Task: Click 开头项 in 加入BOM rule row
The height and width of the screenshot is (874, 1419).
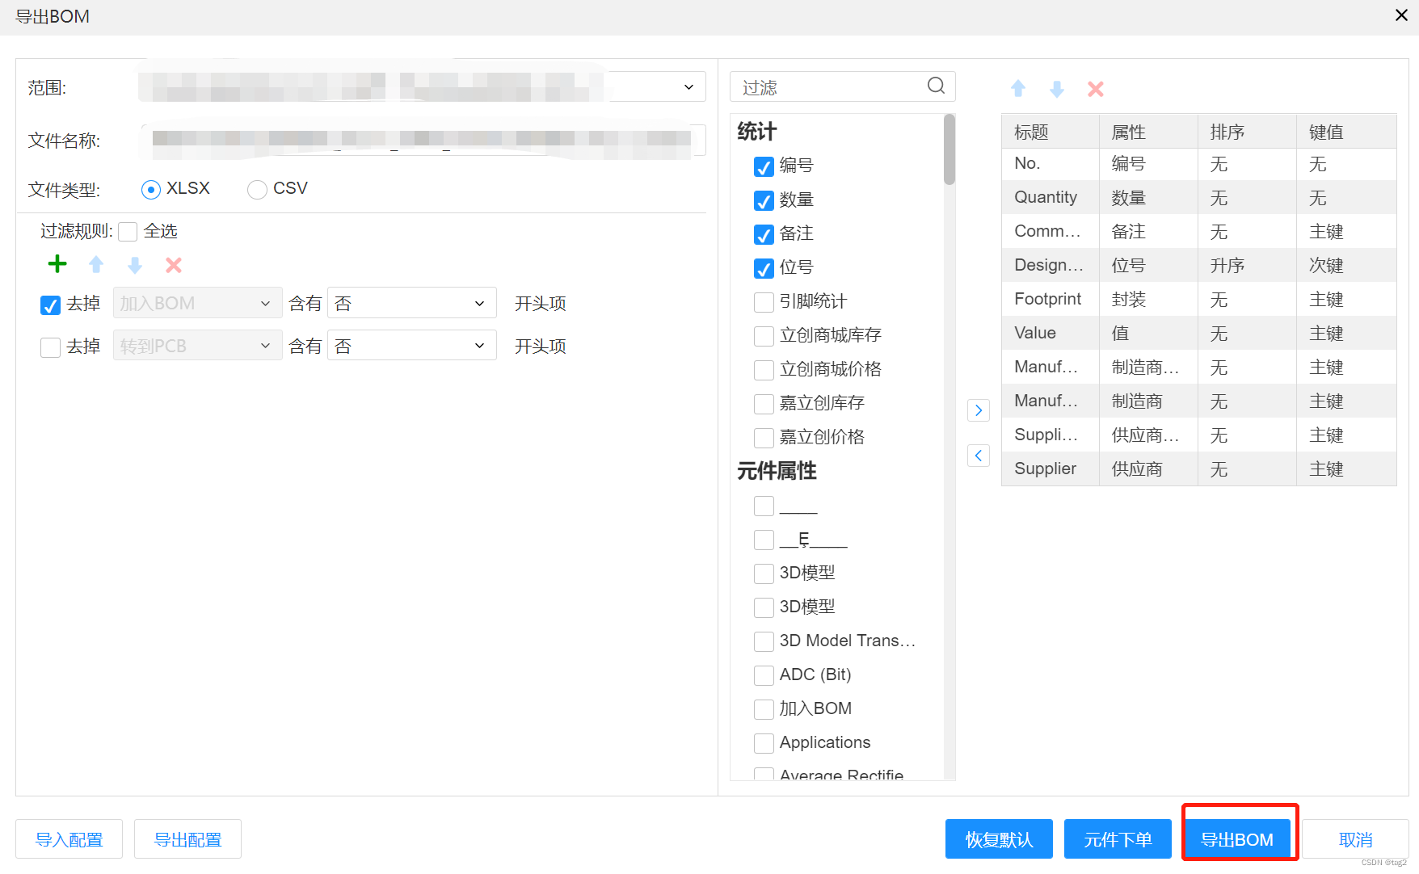Action: click(x=541, y=304)
